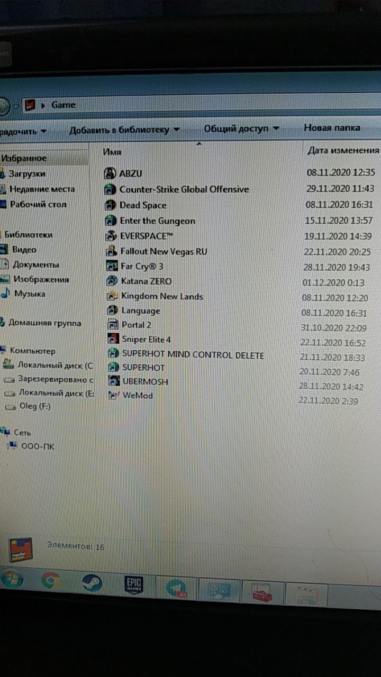Screen dimensions: 381x677
Task: Expand the Избранное section
Action: pos(24,158)
